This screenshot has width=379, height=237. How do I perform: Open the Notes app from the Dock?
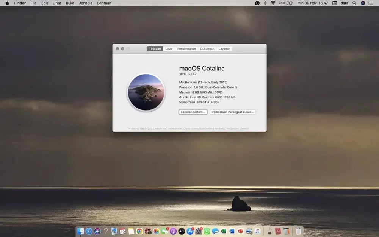[x=131, y=231]
